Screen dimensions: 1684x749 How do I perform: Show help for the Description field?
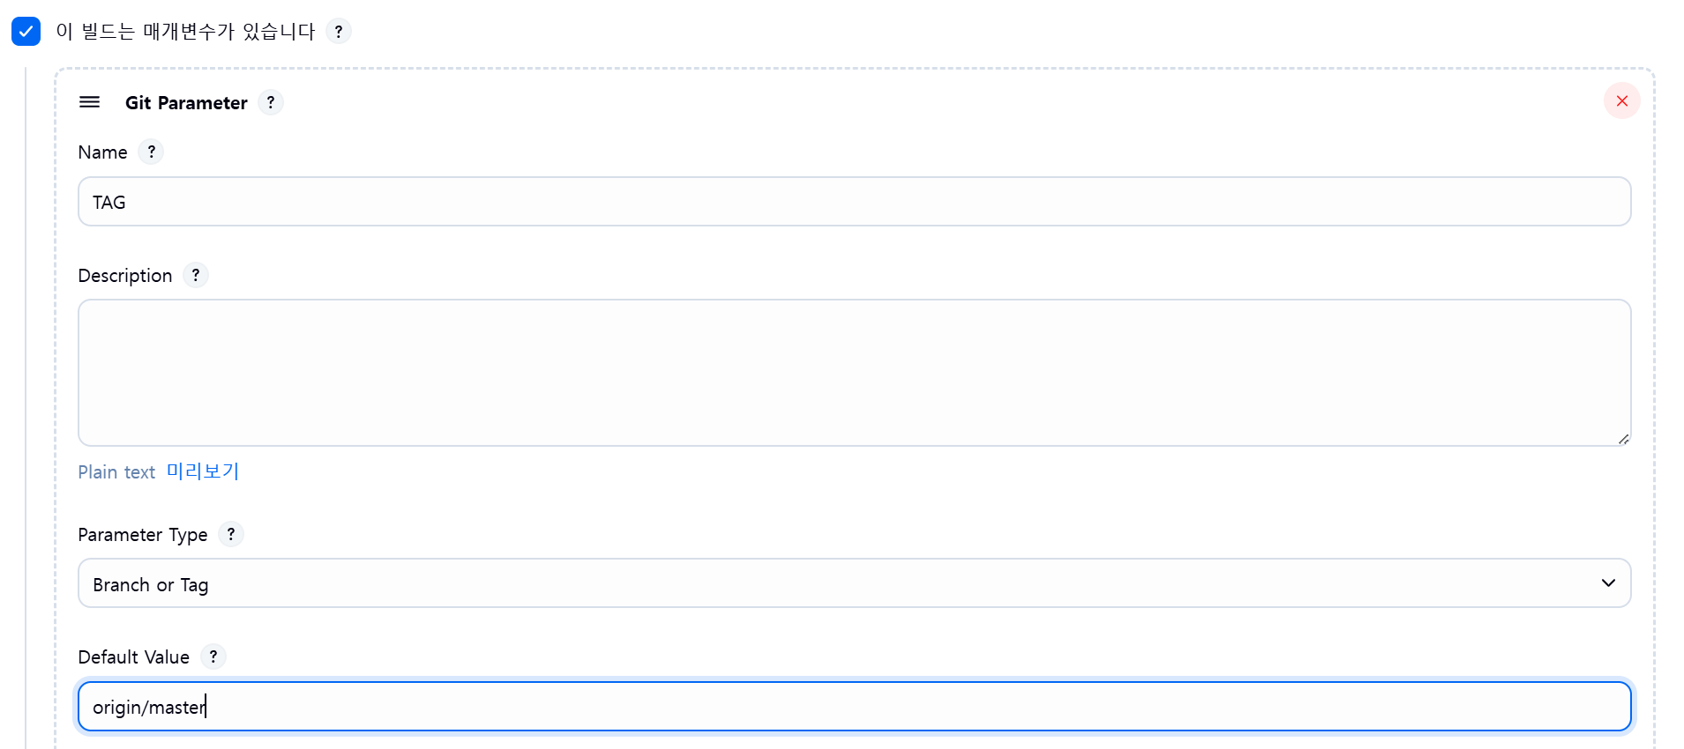[196, 275]
